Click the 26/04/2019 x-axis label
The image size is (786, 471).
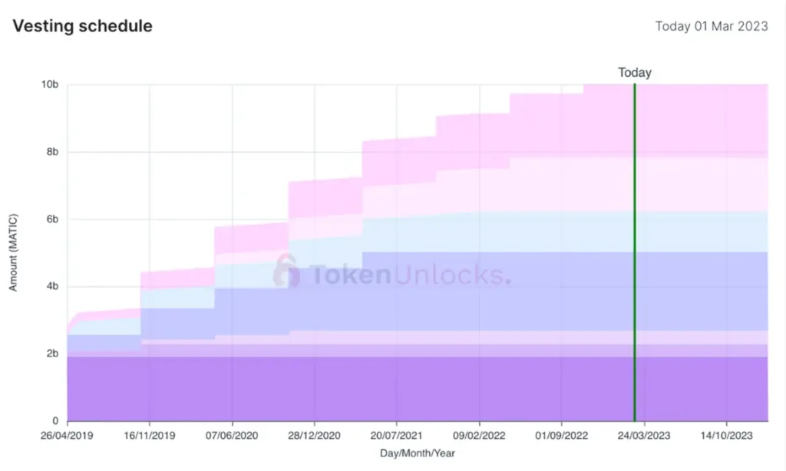point(68,435)
